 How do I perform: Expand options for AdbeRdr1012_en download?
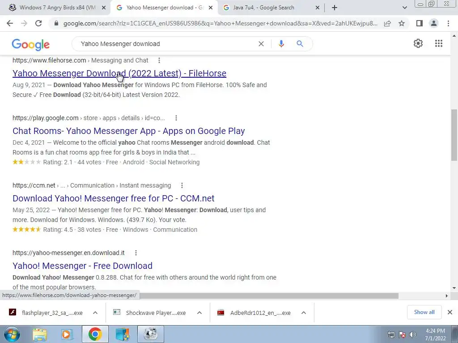click(x=304, y=313)
